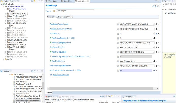This screenshot has width=176, height=103.
Task: Click Expand All in Outline toolbar
Action: [x=32, y=71]
